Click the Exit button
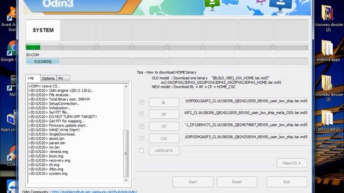The height and width of the screenshot is (193, 344). pyautogui.click(x=286, y=182)
